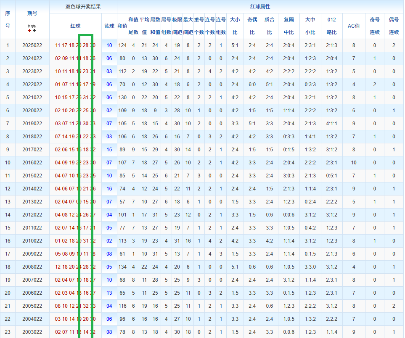Select issue number 2003022 in the last row

click(x=32, y=332)
